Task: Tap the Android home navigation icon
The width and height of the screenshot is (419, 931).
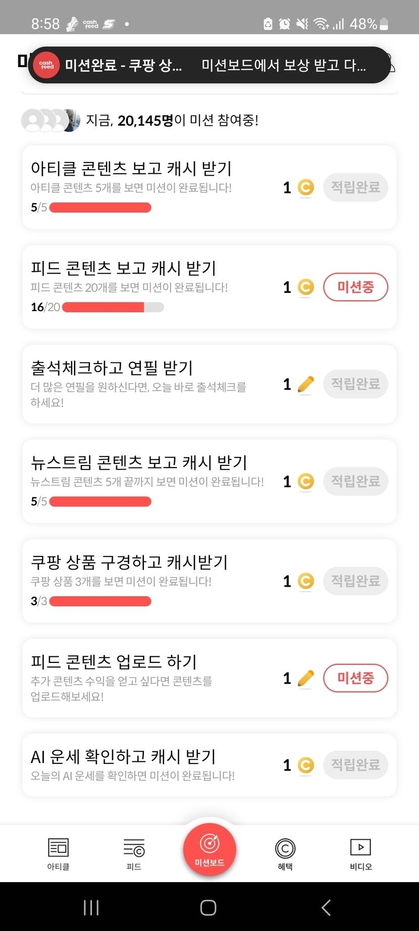Action: pos(208,907)
